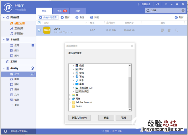Click 安装本地应用 button
Screen dimensions: 188x135
pos(48,17)
